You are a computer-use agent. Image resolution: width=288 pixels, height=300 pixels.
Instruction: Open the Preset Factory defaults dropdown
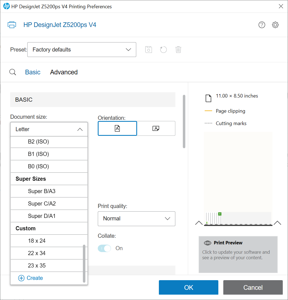[82, 50]
